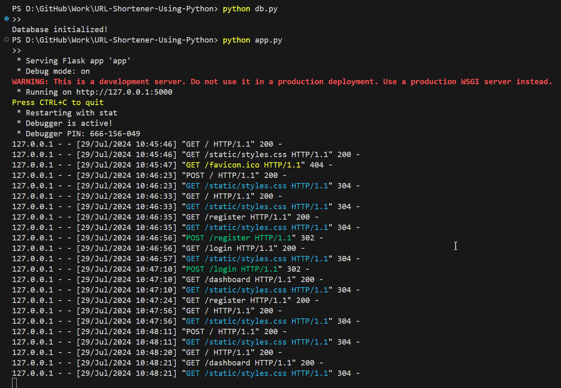This screenshot has width=561, height=388.
Task: Open the http://127.0.0.1:5000 link
Action: click(x=124, y=92)
